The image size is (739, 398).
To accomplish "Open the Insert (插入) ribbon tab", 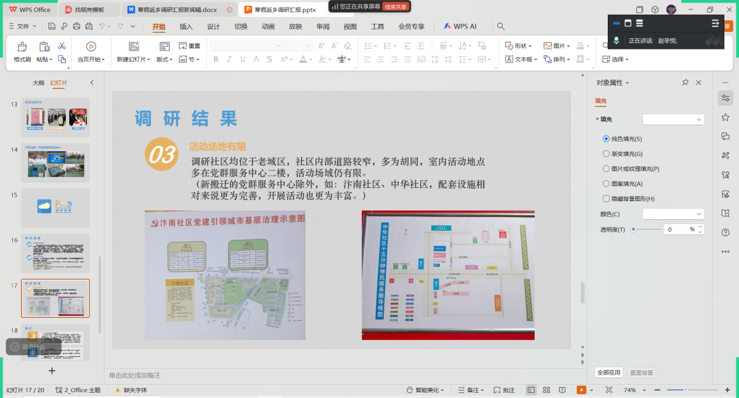I will pyautogui.click(x=186, y=26).
